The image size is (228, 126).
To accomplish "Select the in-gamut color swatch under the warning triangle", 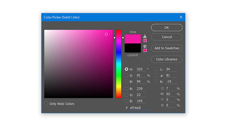I will pos(145,41).
